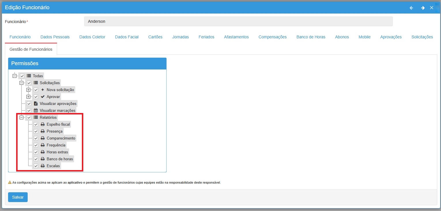Click the next record right arrow icon
This screenshot has width=441, height=211.
[x=423, y=8]
